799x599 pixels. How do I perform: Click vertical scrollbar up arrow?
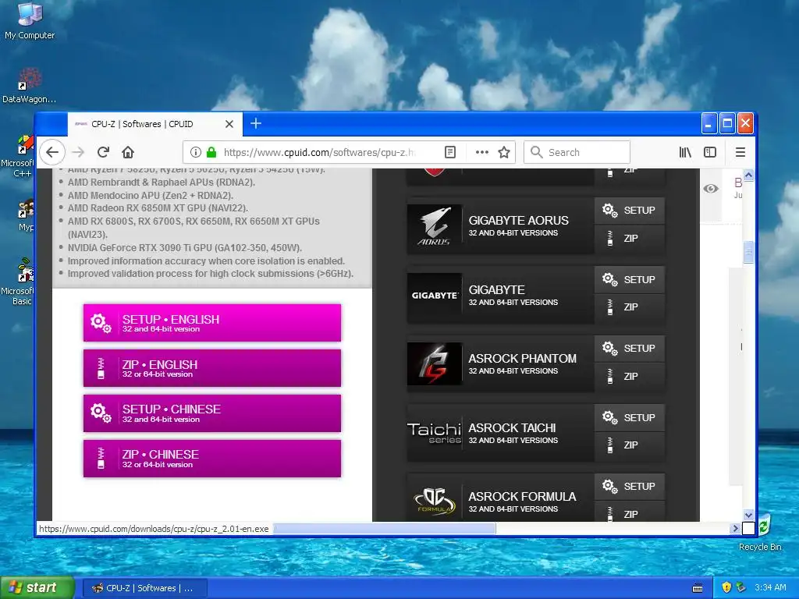[x=748, y=175]
